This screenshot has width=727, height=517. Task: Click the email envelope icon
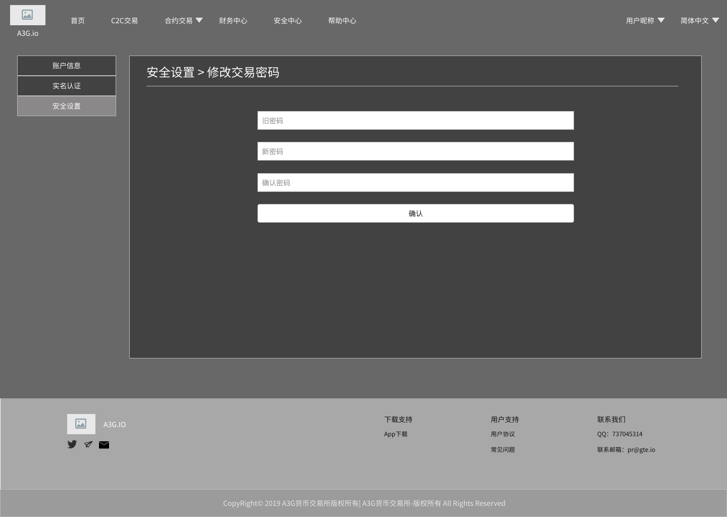coord(104,445)
